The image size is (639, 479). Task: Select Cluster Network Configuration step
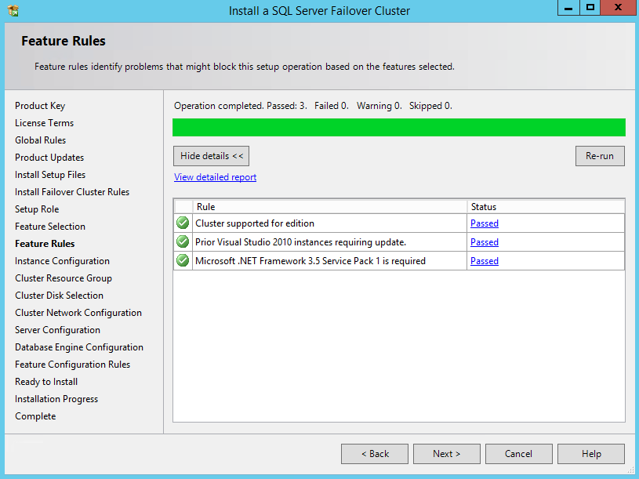point(78,313)
